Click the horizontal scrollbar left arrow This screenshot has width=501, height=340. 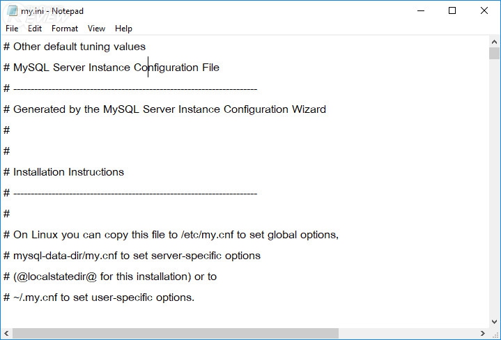tap(6, 333)
